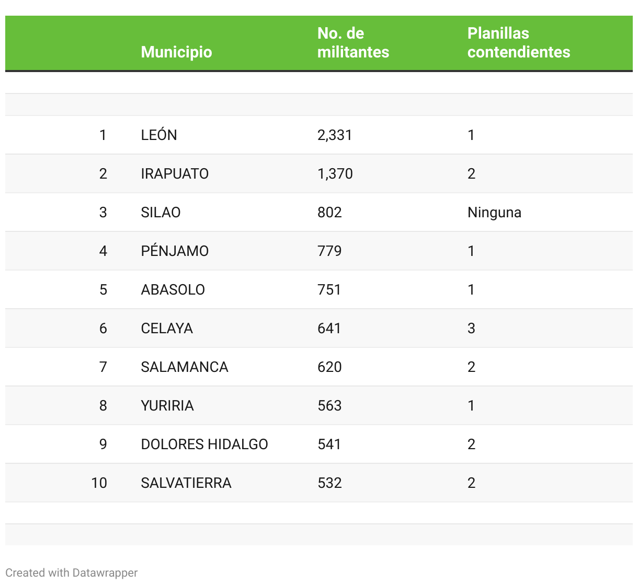Select the PÉNJAMO municipality cell
The height and width of the screenshot is (585, 638).
coord(175,251)
